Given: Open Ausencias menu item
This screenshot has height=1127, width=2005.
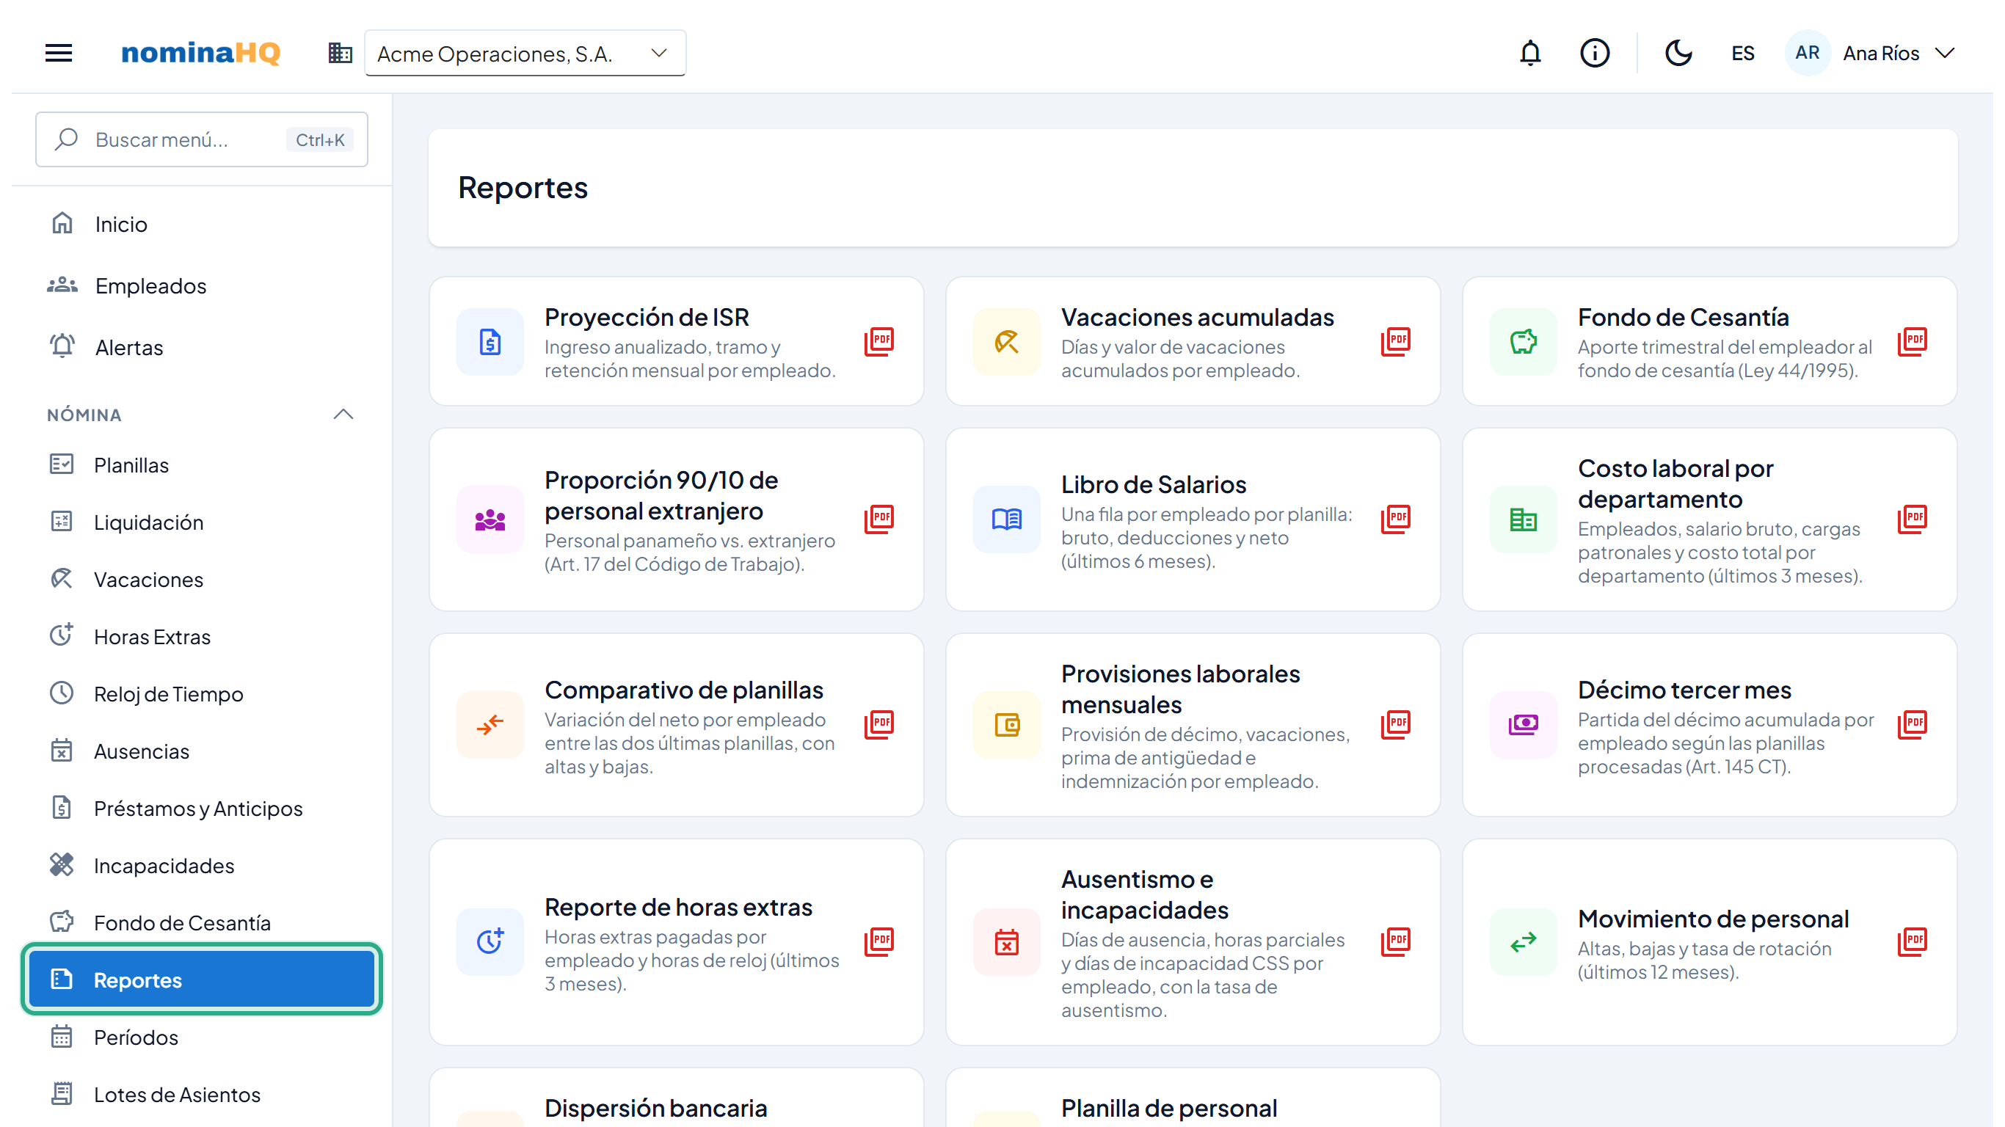Looking at the screenshot, I should [202, 751].
